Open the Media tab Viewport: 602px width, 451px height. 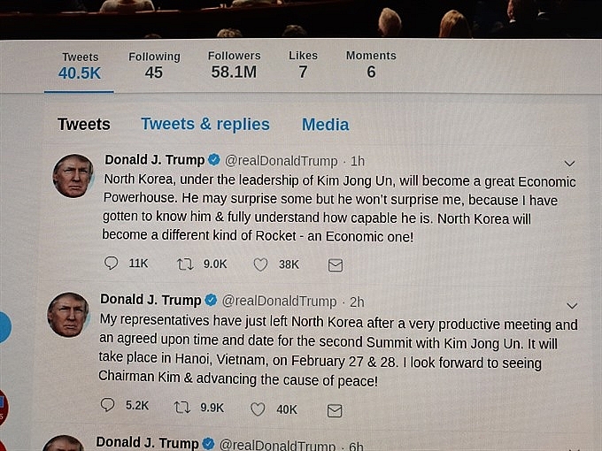325,125
